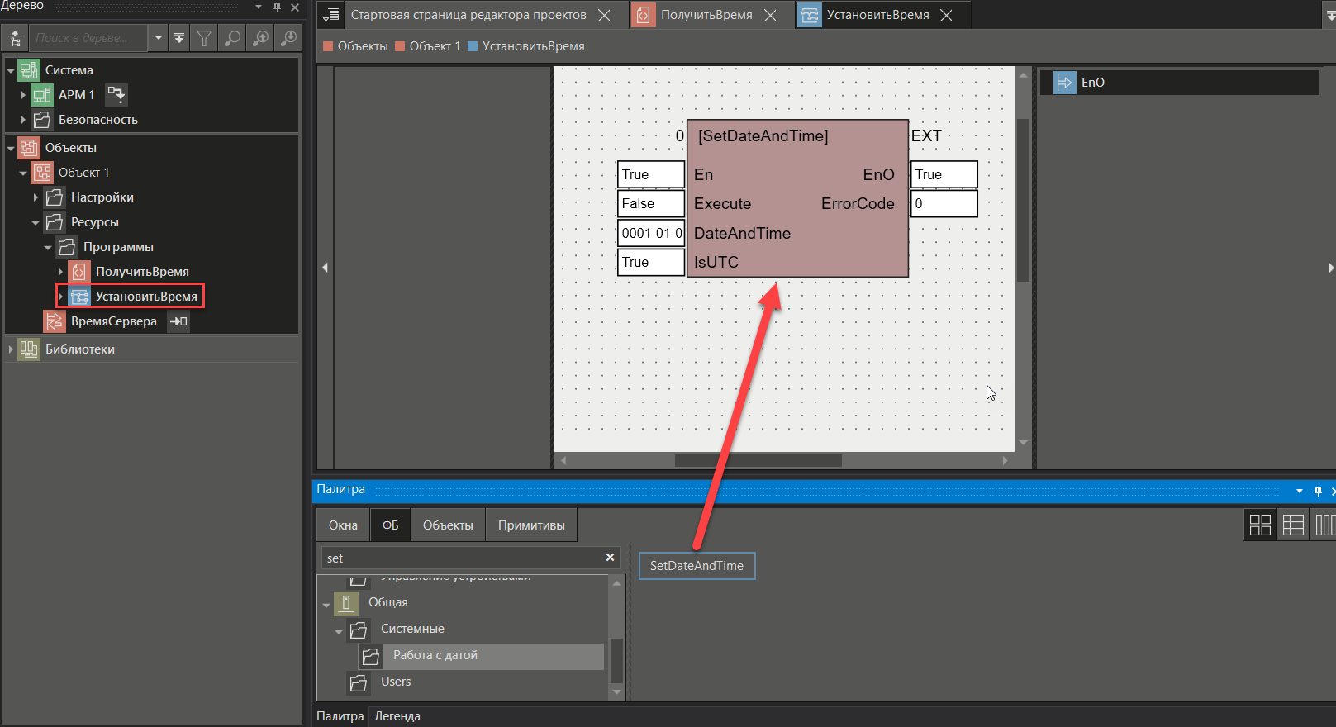Click the DateAndTime input value field
Screen dimensions: 1336x727
click(651, 233)
